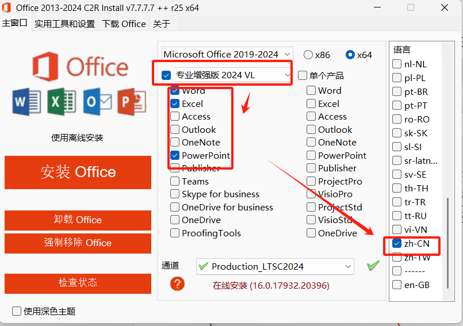Viewport: 463px width, 326px height.
Task: Check the sv-SE language checkbox
Action: (x=396, y=174)
